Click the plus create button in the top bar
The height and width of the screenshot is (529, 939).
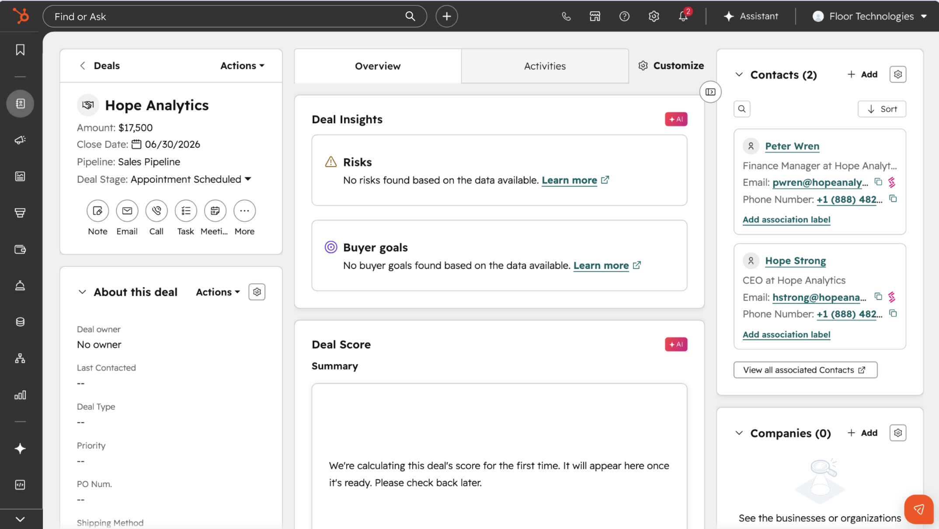pos(447,16)
